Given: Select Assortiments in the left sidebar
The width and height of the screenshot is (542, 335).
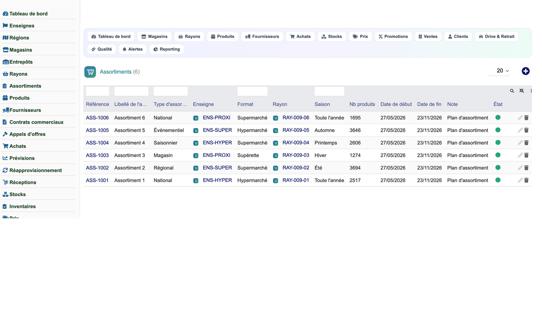Looking at the screenshot, I should tap(25, 86).
